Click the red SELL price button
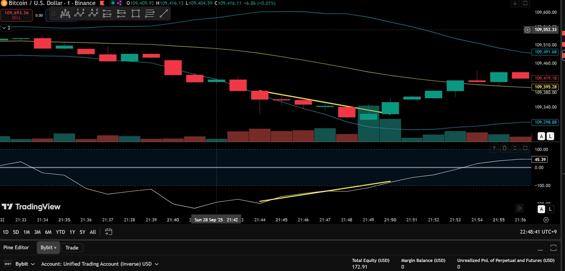 pos(16,15)
